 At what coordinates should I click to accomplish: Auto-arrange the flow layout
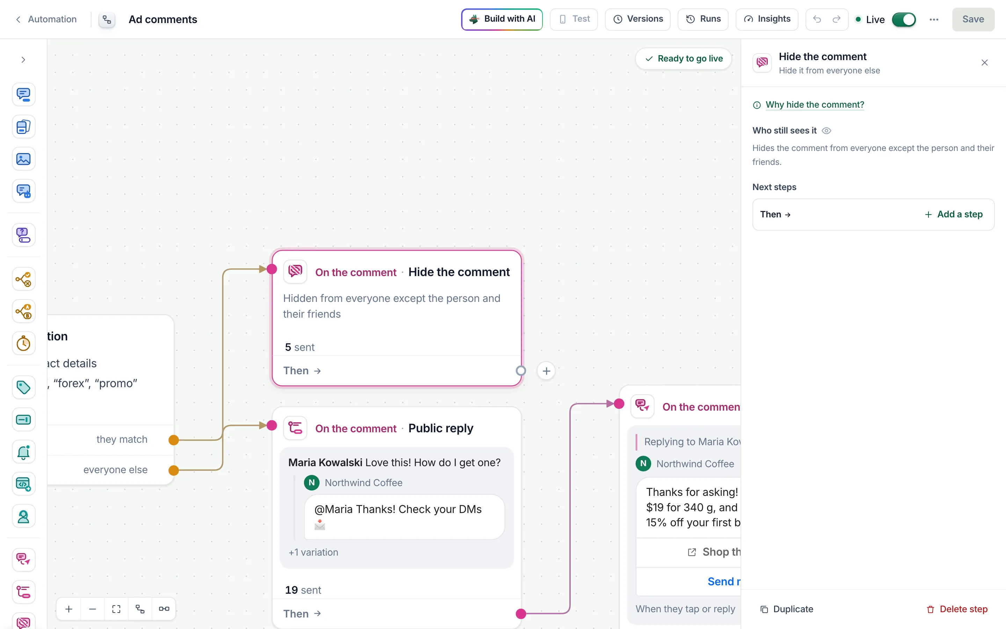[140, 609]
